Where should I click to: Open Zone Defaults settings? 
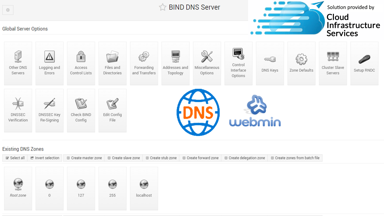pyautogui.click(x=301, y=63)
